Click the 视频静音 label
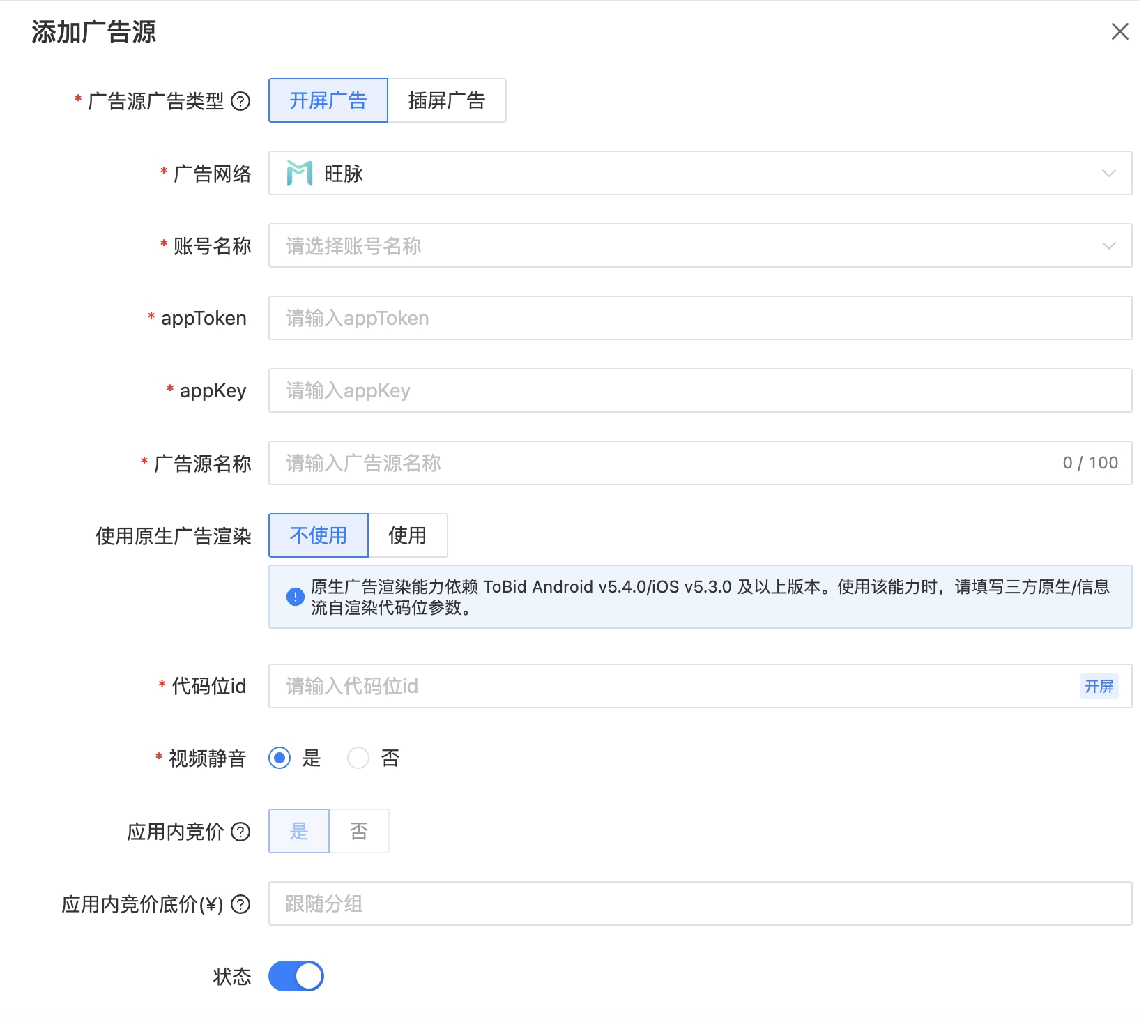 click(x=208, y=758)
